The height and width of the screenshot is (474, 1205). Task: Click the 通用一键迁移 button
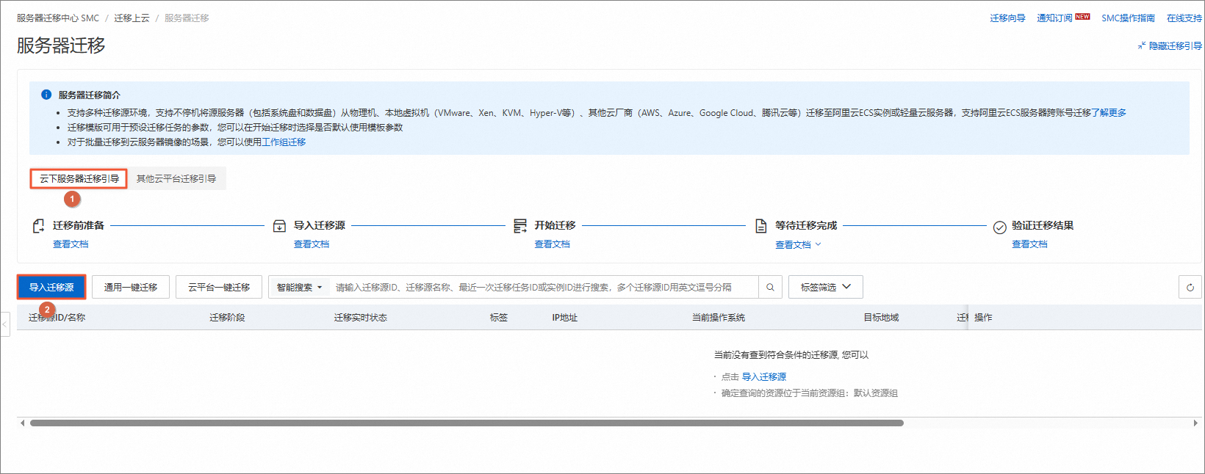131,287
